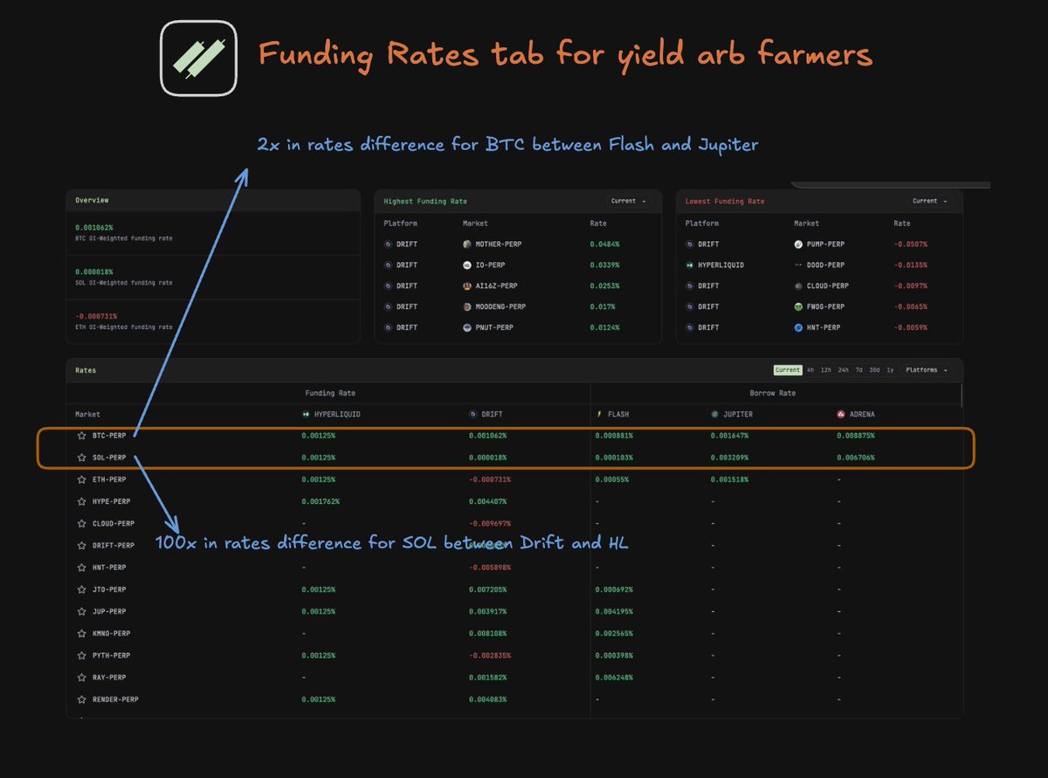1048x778 pixels.
Task: Select the 7d timeframe
Action: click(858, 370)
